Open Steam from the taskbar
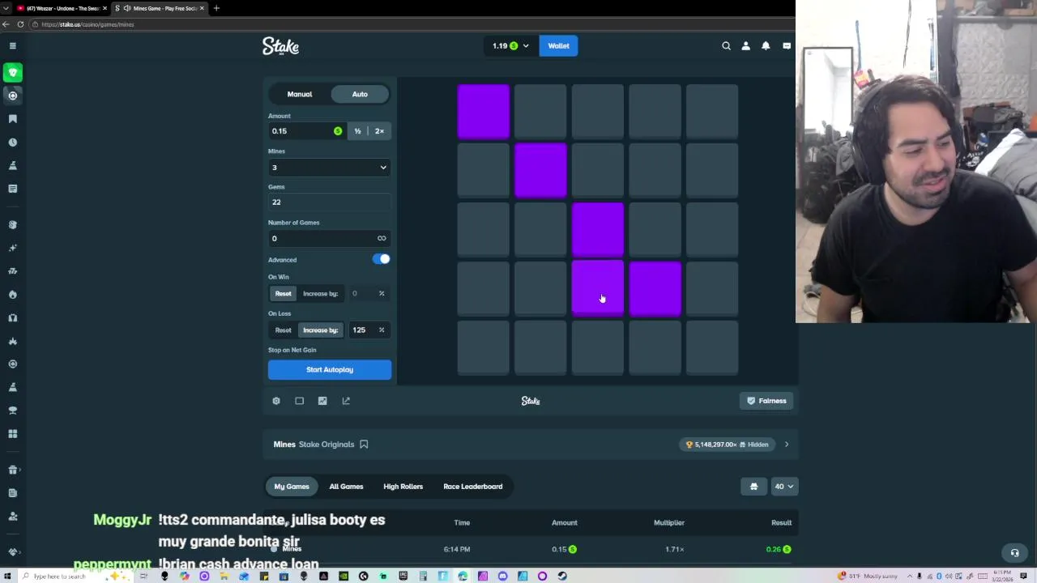This screenshot has width=1037, height=583. tap(562, 576)
